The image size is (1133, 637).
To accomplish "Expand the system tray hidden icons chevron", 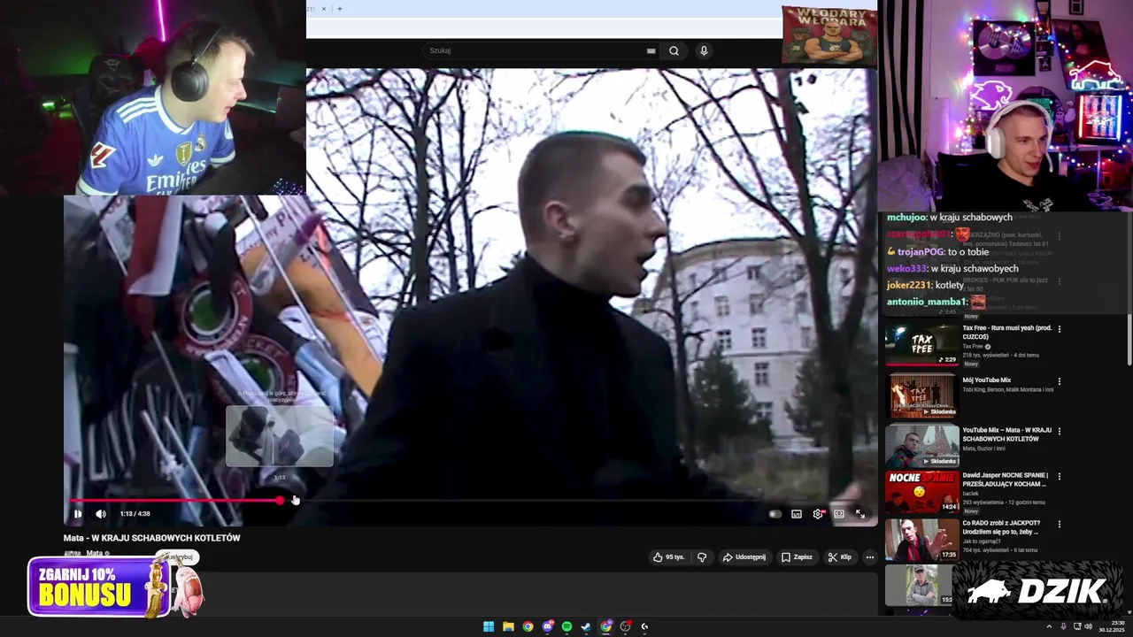I will (1049, 626).
